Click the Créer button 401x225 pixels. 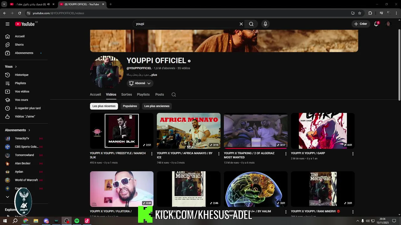pyautogui.click(x=360, y=24)
